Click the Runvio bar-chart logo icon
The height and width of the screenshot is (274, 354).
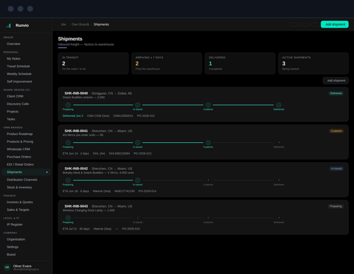pos(8,26)
